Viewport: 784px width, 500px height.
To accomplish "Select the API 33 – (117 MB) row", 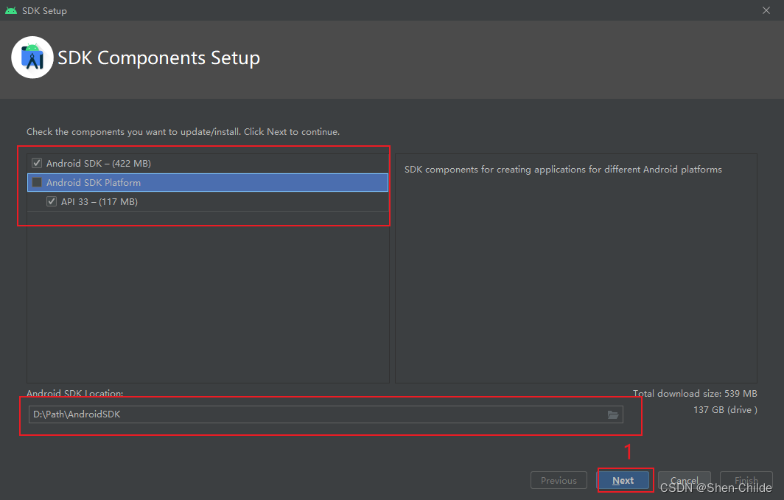I will [208, 202].
